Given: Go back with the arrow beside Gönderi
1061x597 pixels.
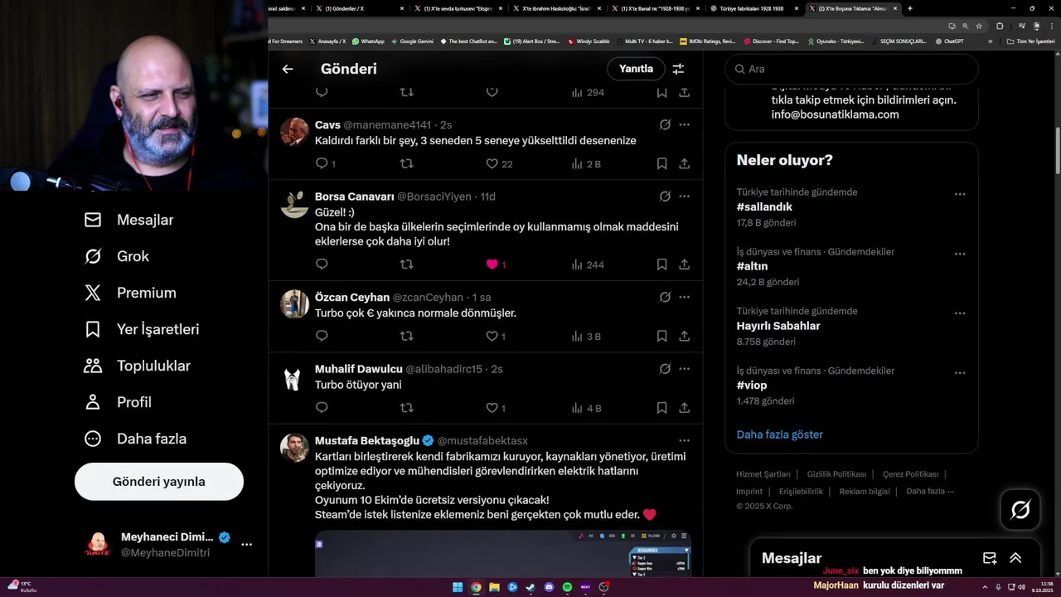Looking at the screenshot, I should (288, 69).
